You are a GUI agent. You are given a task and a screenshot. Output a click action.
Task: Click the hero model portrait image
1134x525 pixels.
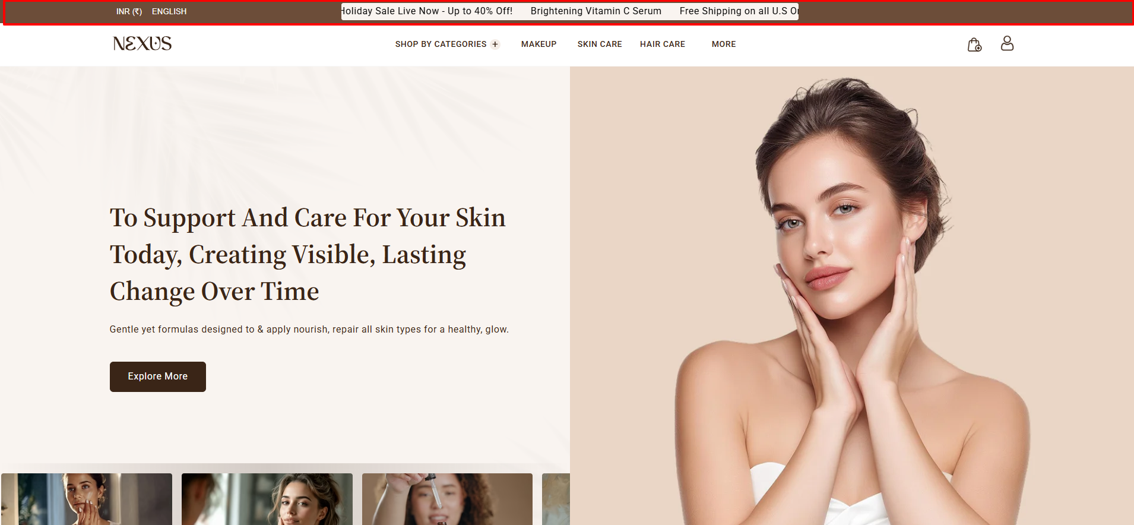coord(852,296)
